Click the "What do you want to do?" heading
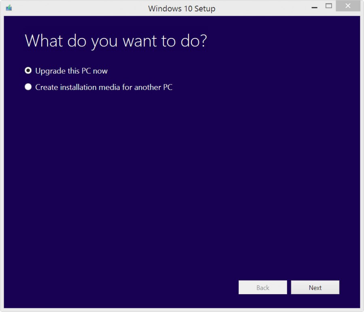 [116, 41]
